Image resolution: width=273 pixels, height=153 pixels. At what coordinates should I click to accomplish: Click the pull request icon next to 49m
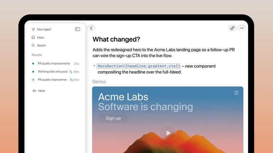pyautogui.click(x=71, y=72)
